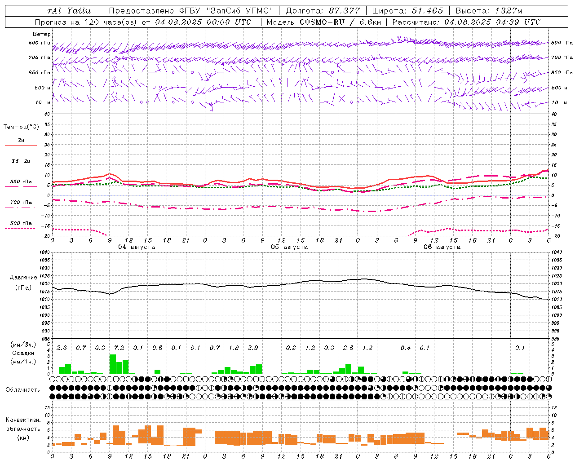Click forecast length text Прогноз на 120 часа(ов)

(x=87, y=22)
